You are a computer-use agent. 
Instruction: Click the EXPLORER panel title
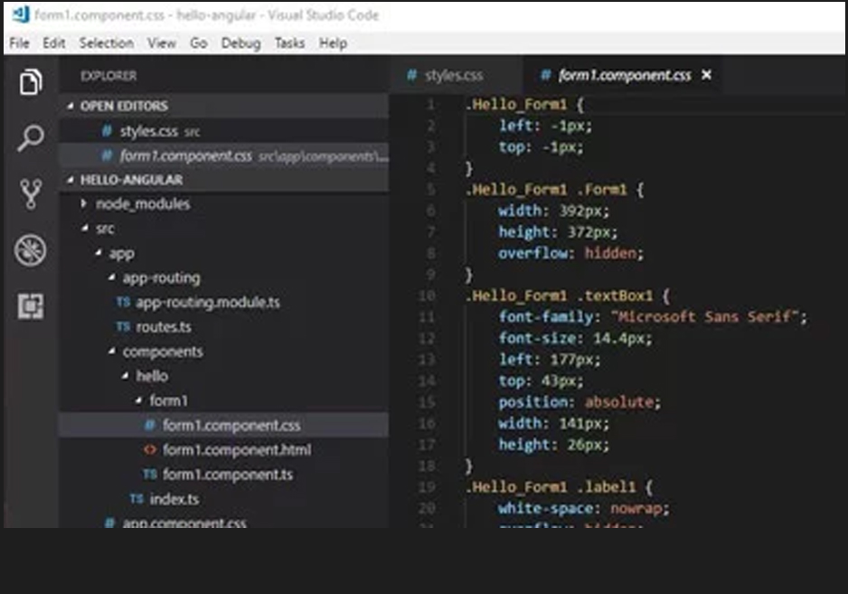pos(108,76)
